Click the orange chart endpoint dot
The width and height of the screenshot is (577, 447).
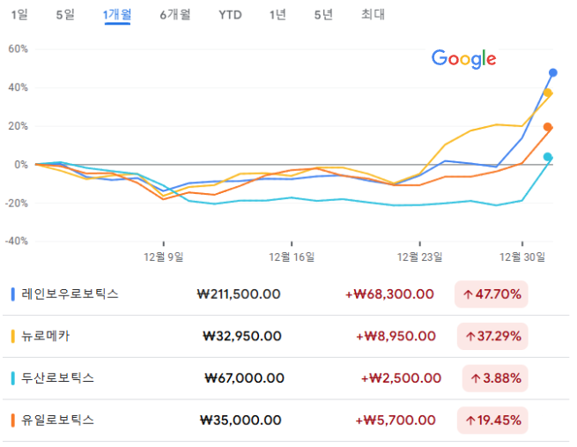548,127
